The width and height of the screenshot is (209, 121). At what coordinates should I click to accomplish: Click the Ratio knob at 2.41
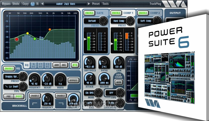tap(104, 62)
